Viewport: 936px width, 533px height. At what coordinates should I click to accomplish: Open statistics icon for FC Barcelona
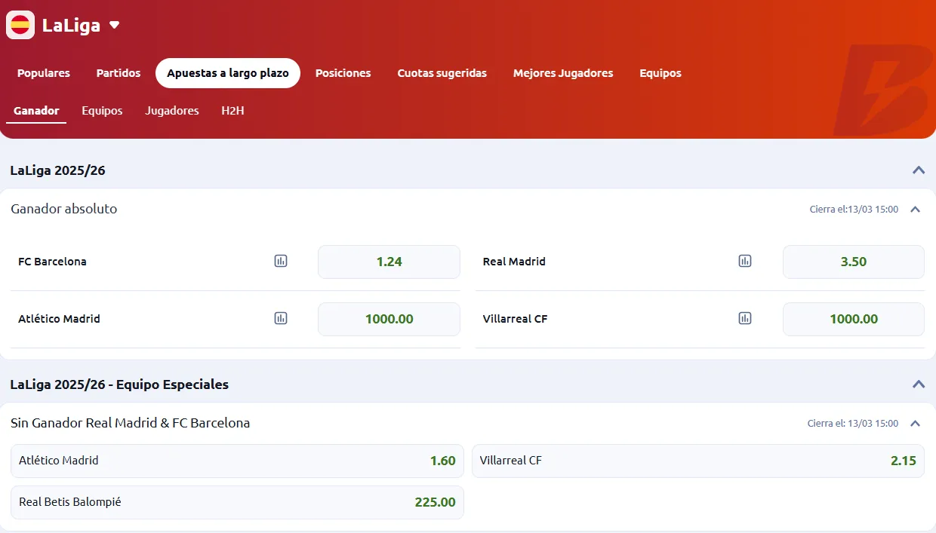pyautogui.click(x=281, y=262)
